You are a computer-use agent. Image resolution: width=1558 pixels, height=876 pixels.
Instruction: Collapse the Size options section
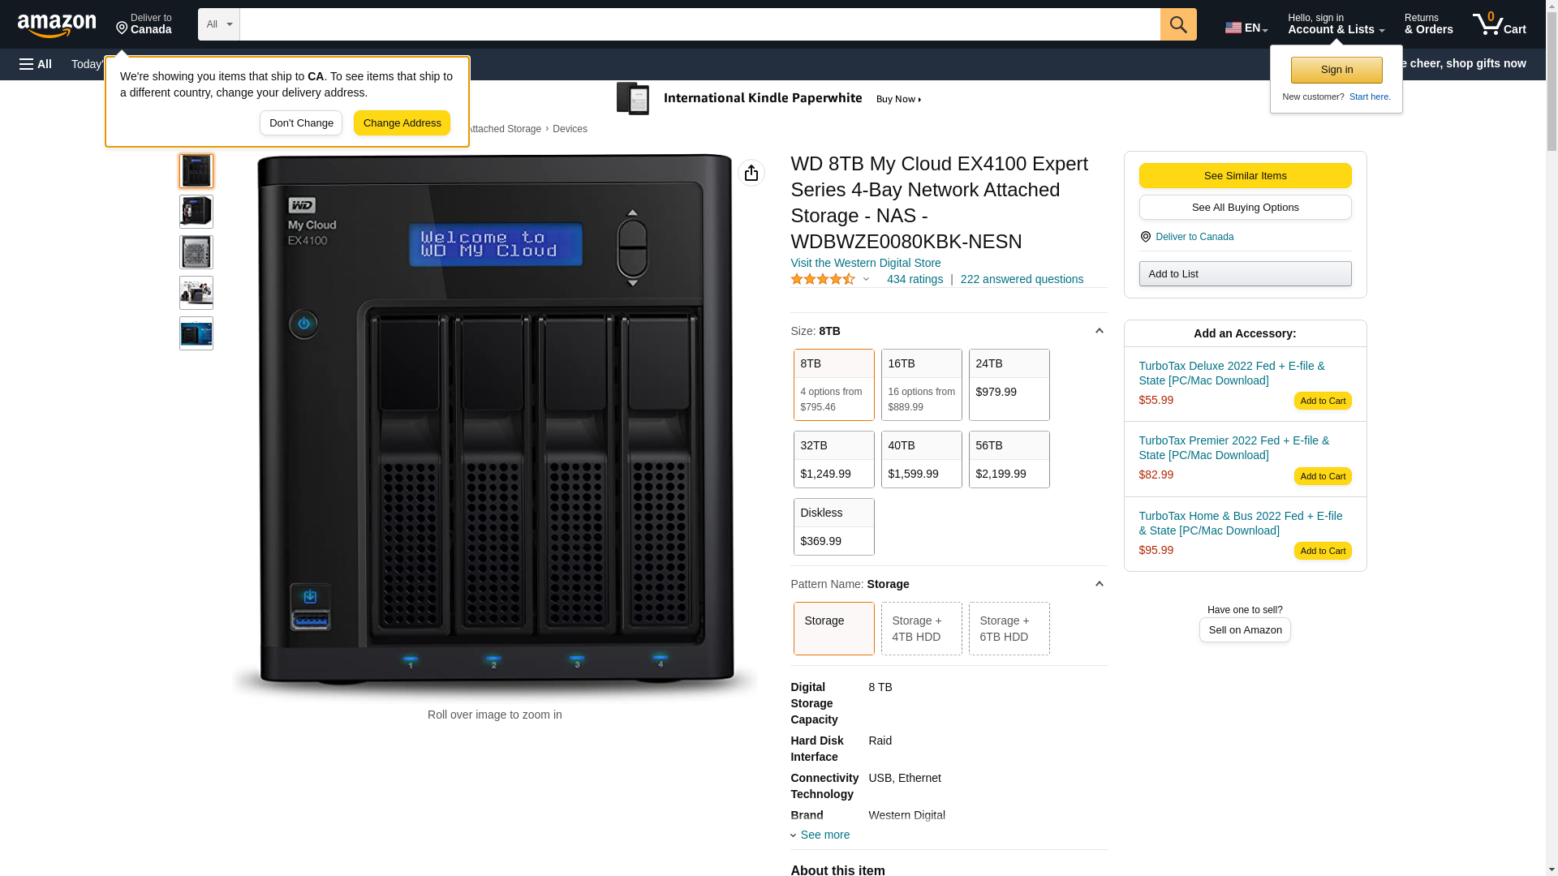1099,331
